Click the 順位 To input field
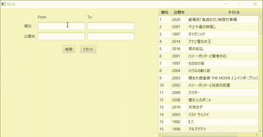Image resolution: width=263 pixels, height=137 pixels. click(x=111, y=26)
